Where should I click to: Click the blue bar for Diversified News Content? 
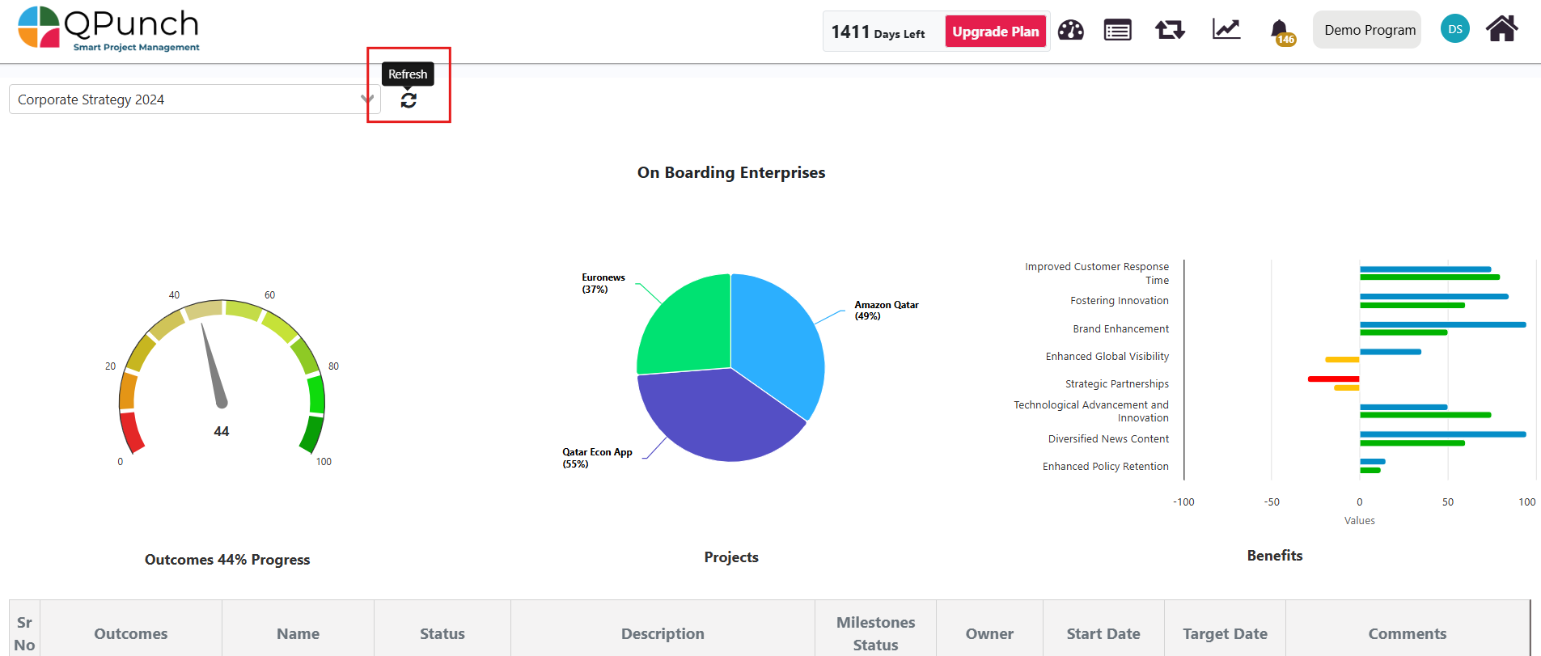1442,434
